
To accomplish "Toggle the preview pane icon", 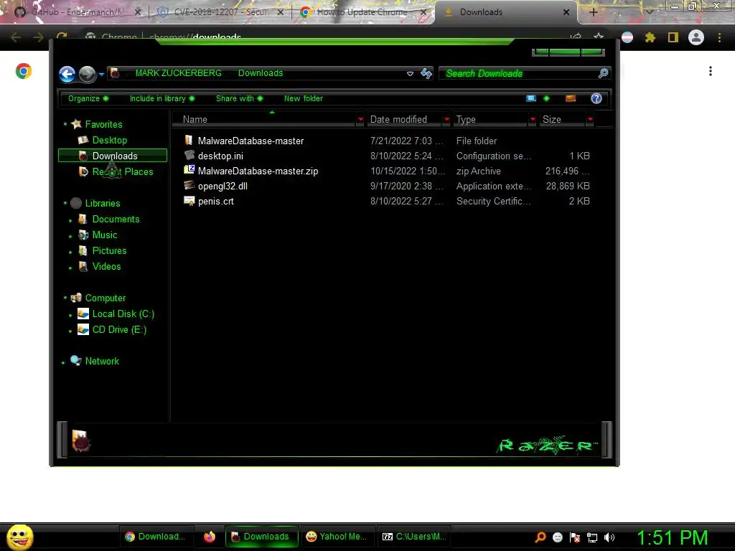I will point(571,98).
